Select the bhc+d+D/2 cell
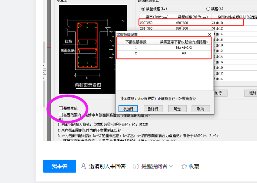 [184, 48]
